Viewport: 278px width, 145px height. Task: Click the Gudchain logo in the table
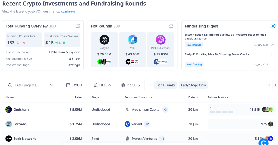click(x=9, y=110)
